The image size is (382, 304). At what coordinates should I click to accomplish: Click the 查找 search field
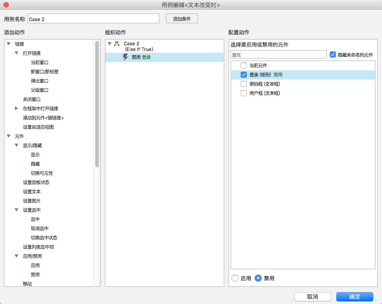coord(279,54)
